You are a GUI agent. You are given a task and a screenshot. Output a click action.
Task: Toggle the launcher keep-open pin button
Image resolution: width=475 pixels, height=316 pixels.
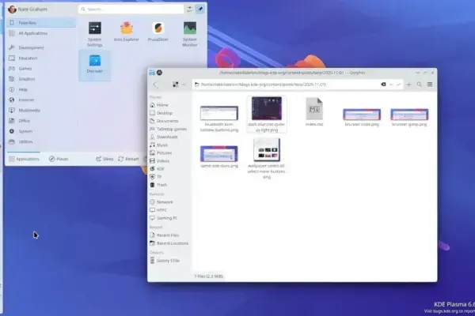[x=200, y=9]
